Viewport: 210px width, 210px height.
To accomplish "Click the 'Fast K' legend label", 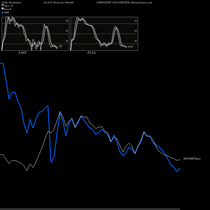I will coord(8,9).
